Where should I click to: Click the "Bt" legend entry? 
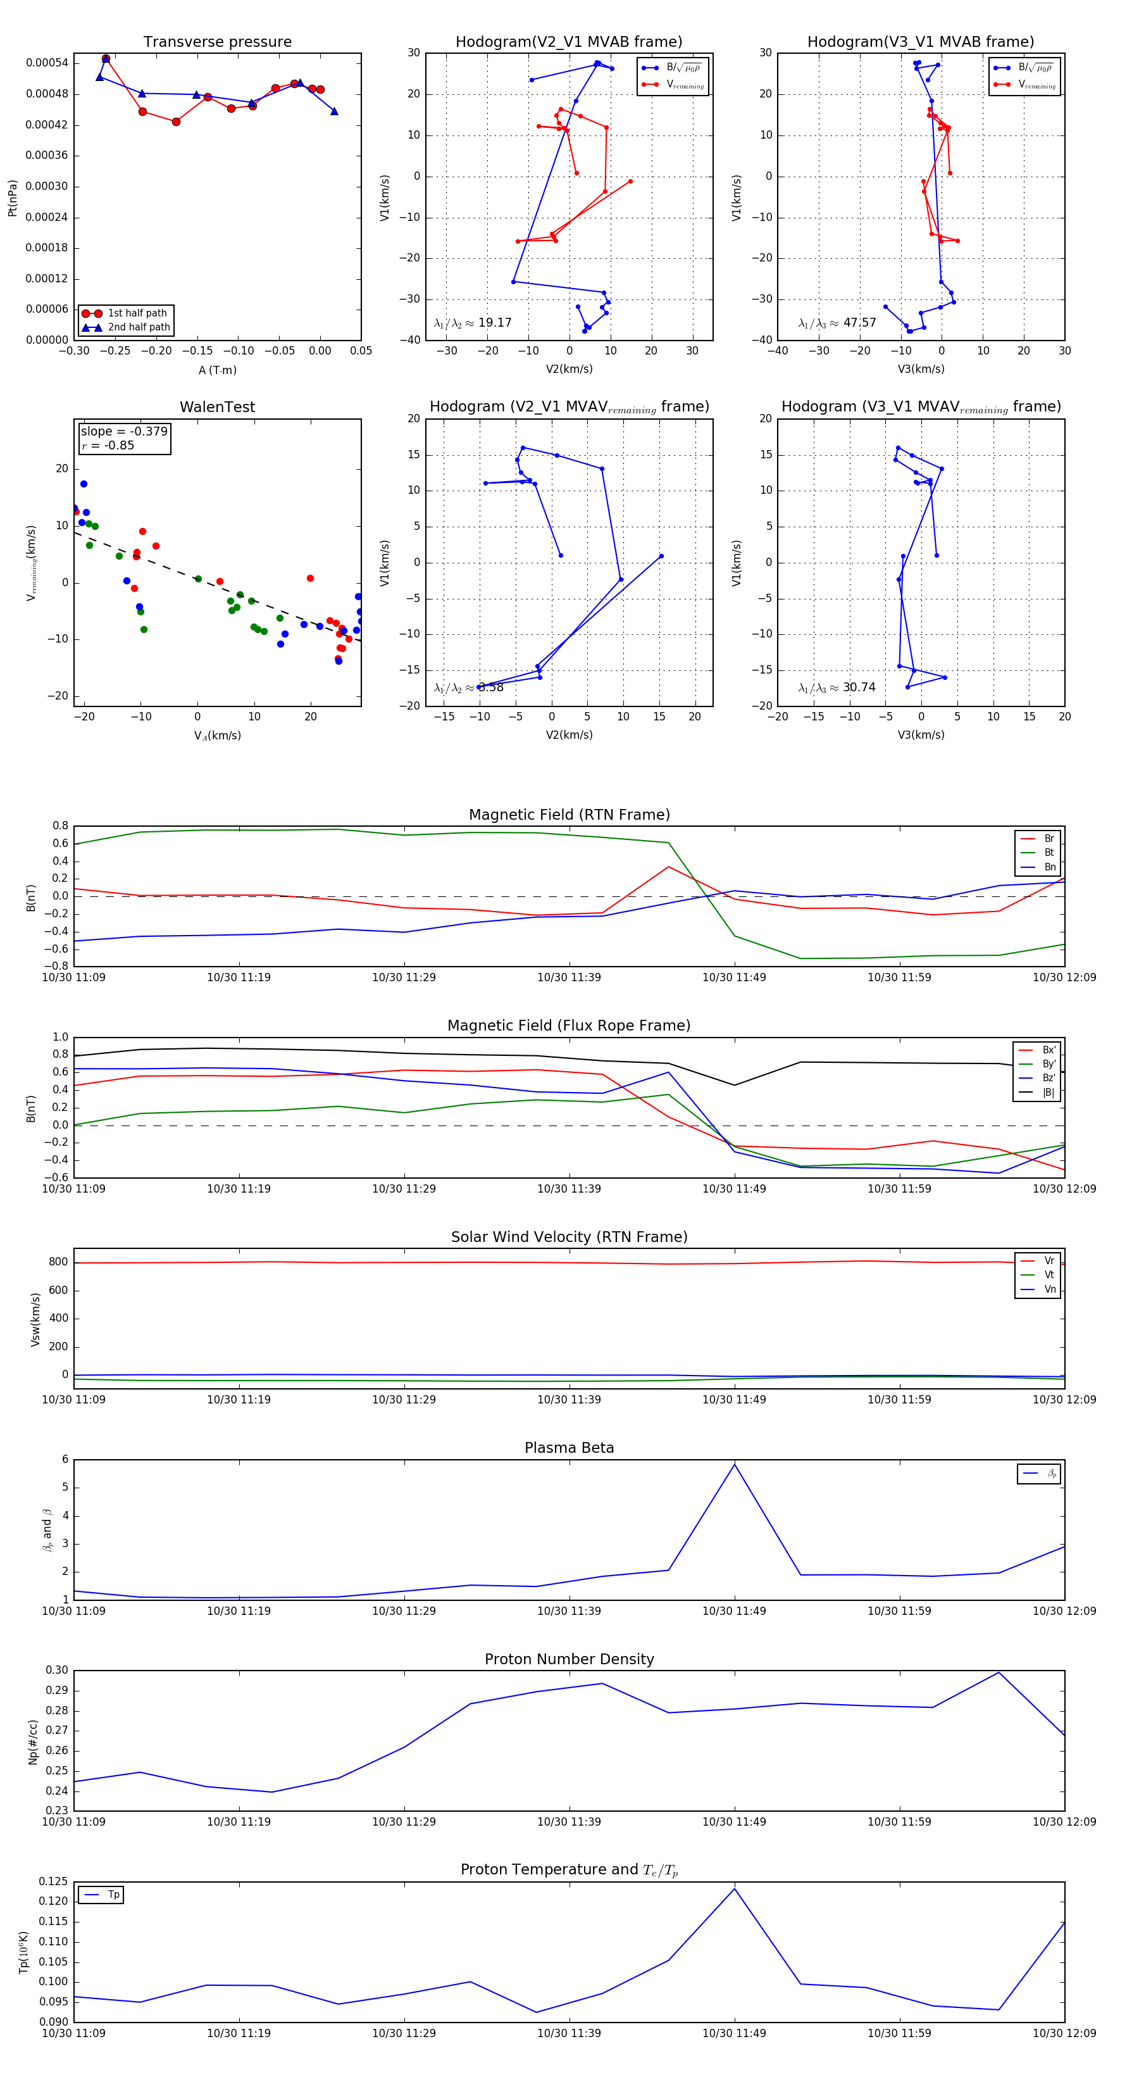point(1038,853)
